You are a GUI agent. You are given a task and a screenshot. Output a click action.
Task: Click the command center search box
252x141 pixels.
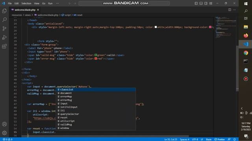coord(124,4)
